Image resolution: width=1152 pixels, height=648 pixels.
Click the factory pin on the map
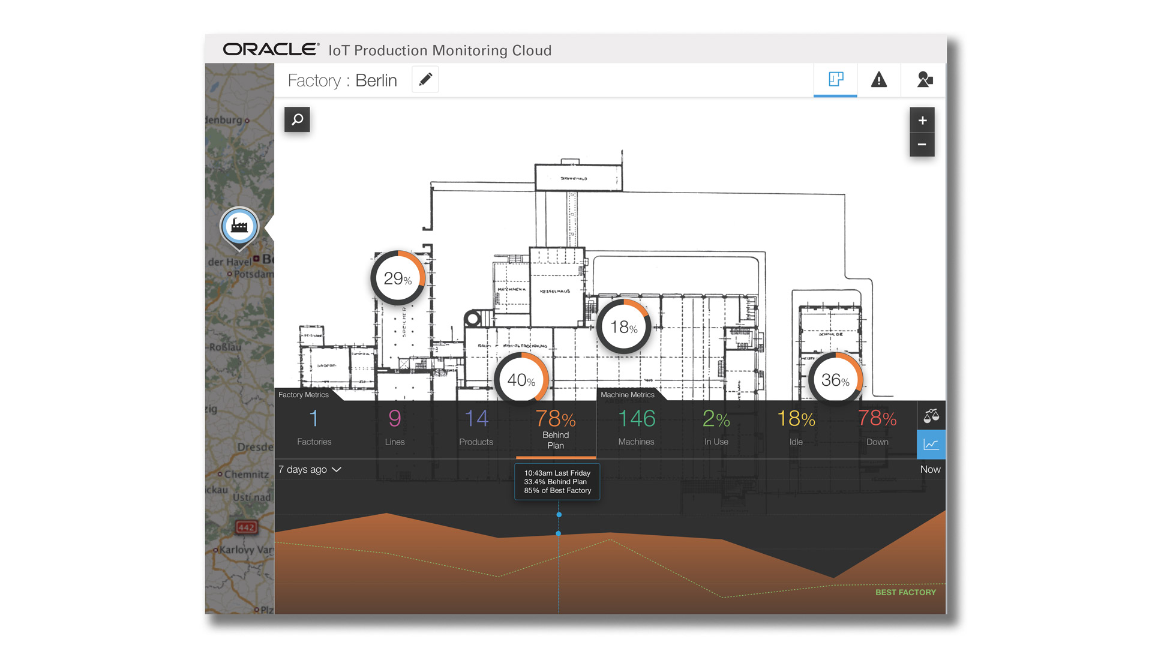click(x=239, y=227)
